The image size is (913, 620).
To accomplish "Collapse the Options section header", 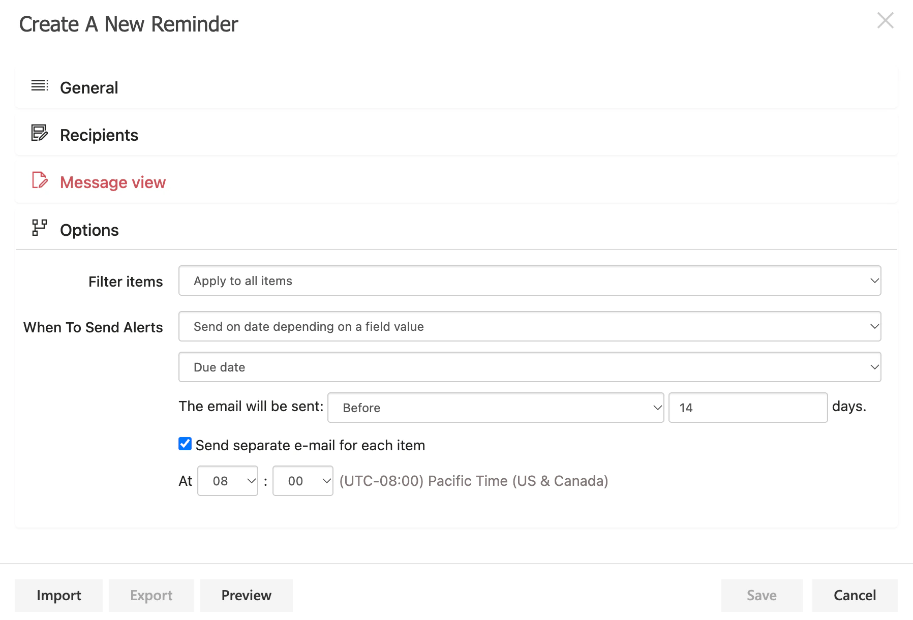I will [x=456, y=230].
